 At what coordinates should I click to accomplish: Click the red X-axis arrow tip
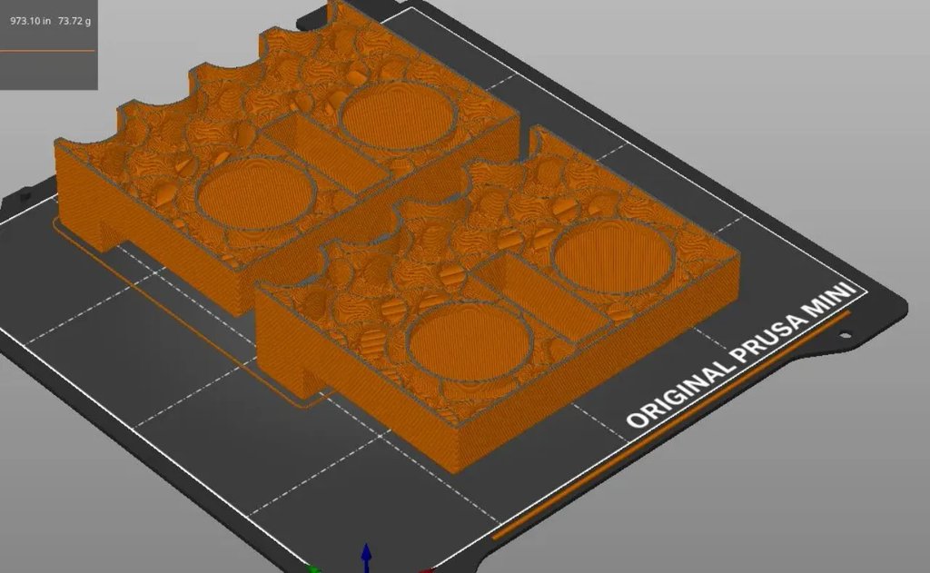click(425, 570)
